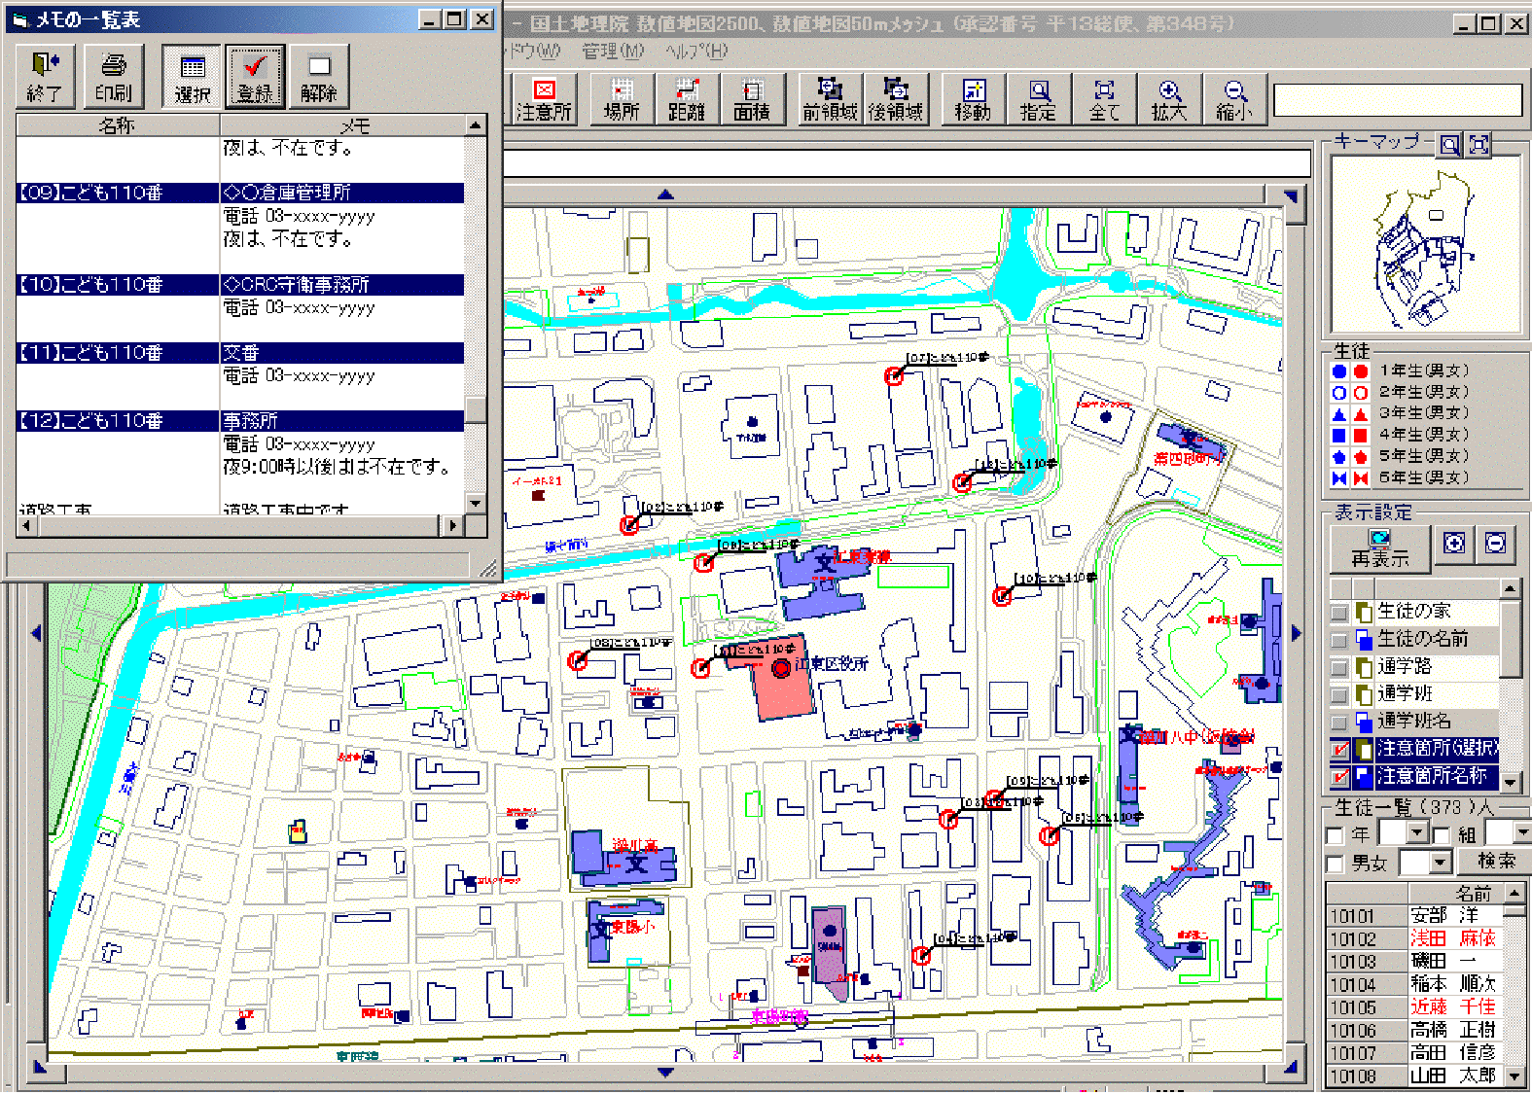Select memo row 【09】こども110番
Viewport: 1532px width, 1094px height.
click(x=240, y=193)
